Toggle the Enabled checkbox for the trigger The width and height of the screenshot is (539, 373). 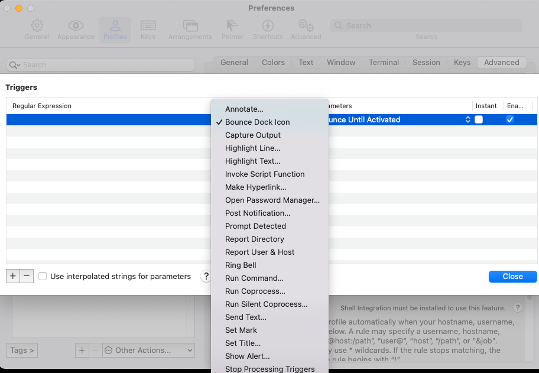pos(510,119)
